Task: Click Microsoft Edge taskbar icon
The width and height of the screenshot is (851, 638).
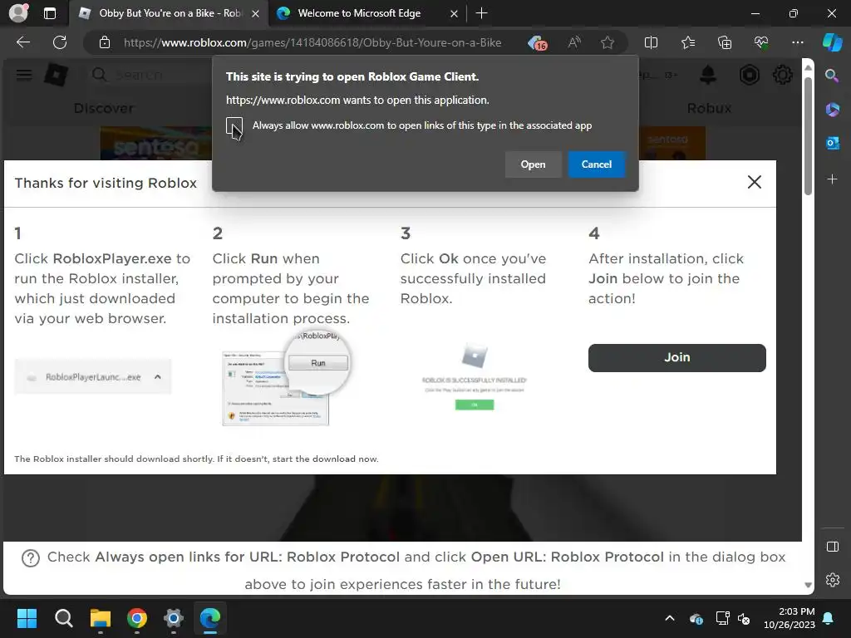Action: coord(209,618)
